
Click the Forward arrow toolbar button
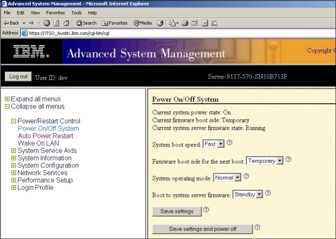coord(31,23)
